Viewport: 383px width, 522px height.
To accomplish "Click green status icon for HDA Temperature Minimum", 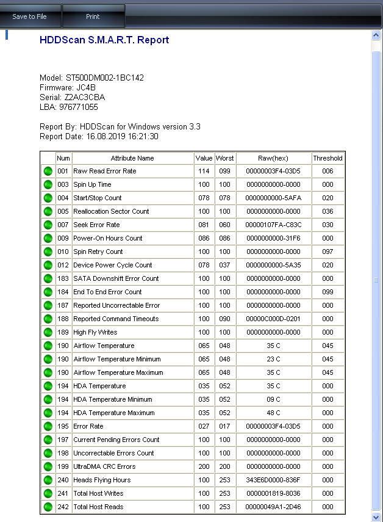I will tap(48, 399).
